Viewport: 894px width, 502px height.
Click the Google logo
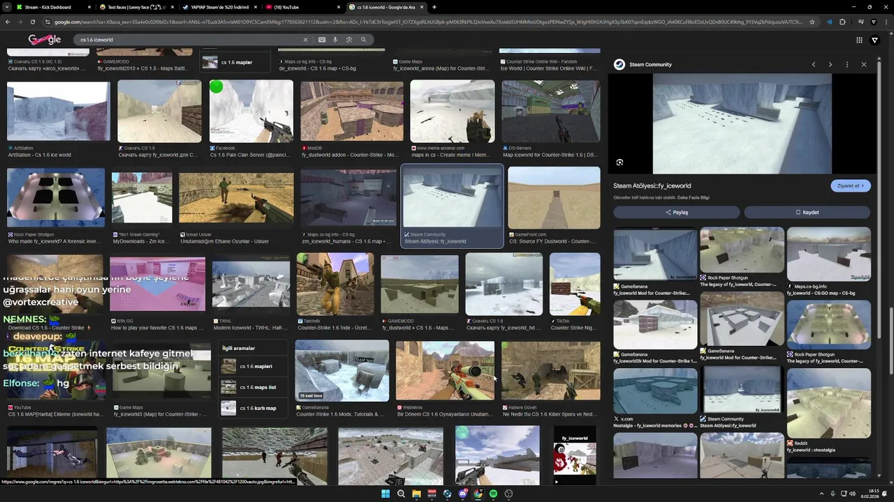[45, 40]
